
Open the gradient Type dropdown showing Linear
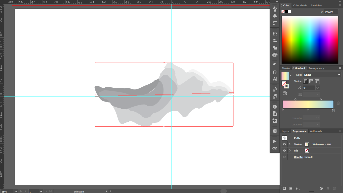(x=322, y=75)
